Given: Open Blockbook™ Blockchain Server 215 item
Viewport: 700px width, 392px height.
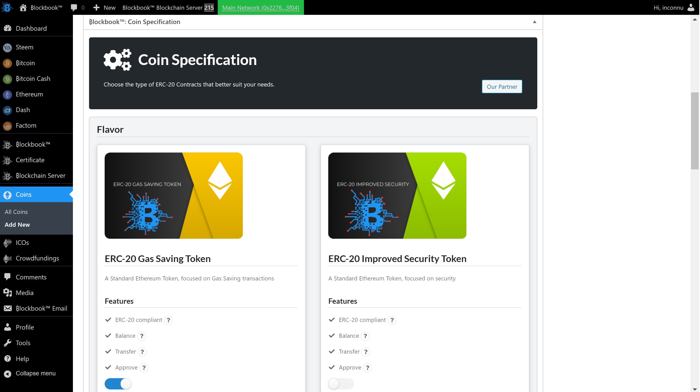Looking at the screenshot, I should point(168,7).
